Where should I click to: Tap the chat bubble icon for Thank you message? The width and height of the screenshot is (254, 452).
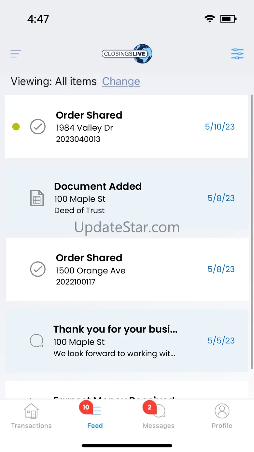coord(36,341)
